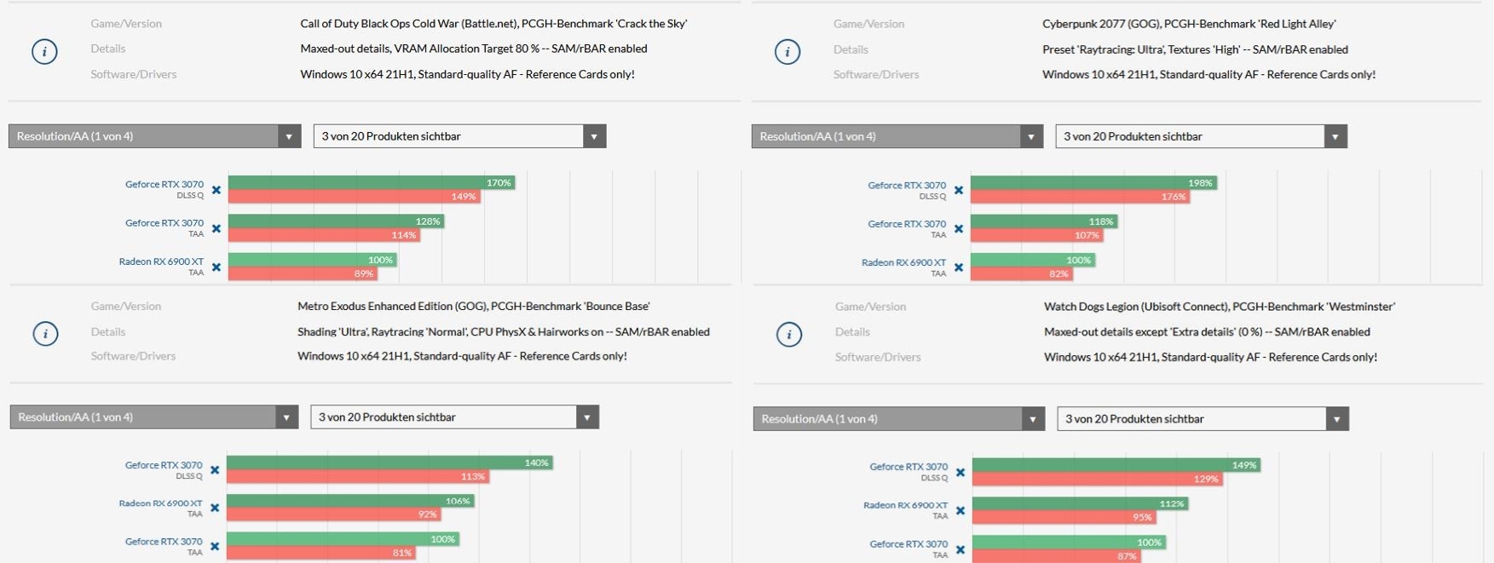Image resolution: width=1494 pixels, height=563 pixels.
Task: Open Resolution/AA dropdown for Cyberpunk 2077
Action: point(897,136)
